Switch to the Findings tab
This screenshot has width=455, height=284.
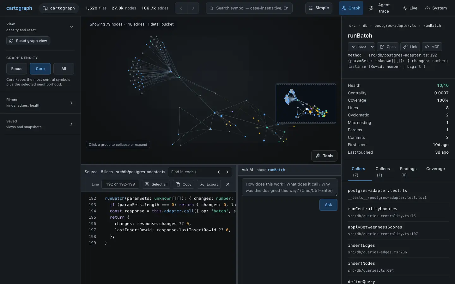408,172
